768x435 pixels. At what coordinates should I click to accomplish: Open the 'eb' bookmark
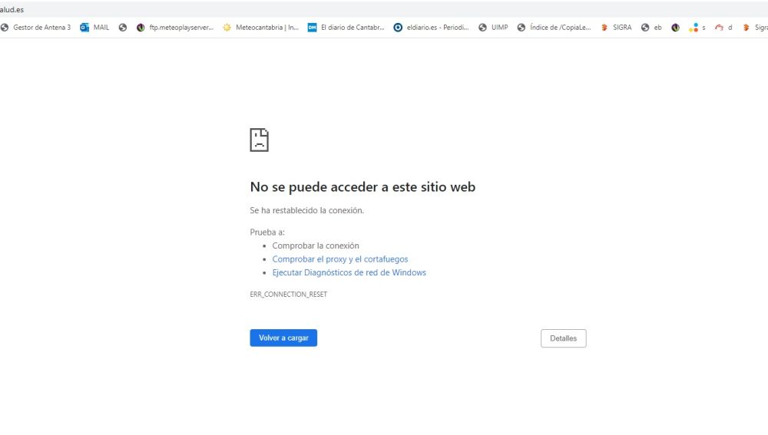(652, 28)
